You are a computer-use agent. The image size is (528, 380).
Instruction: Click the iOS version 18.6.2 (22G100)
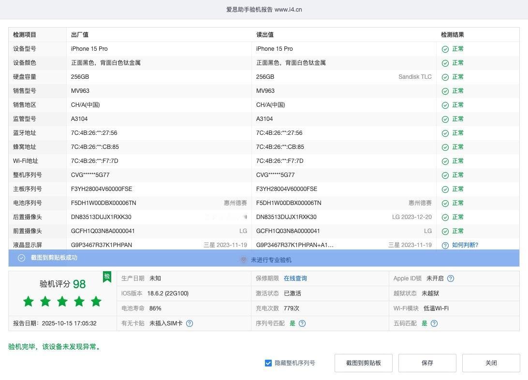point(168,293)
